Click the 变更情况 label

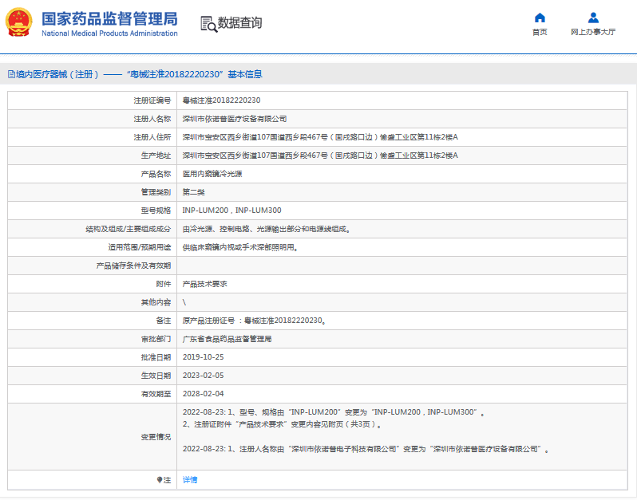[x=156, y=437]
